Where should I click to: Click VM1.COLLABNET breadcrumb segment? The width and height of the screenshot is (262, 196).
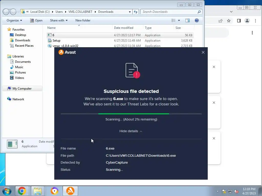click(80, 12)
